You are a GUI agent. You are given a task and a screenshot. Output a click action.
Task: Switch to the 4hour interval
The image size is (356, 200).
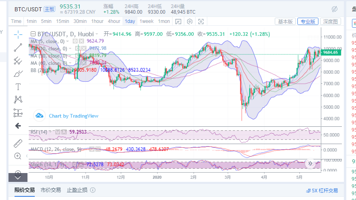pos(114,21)
